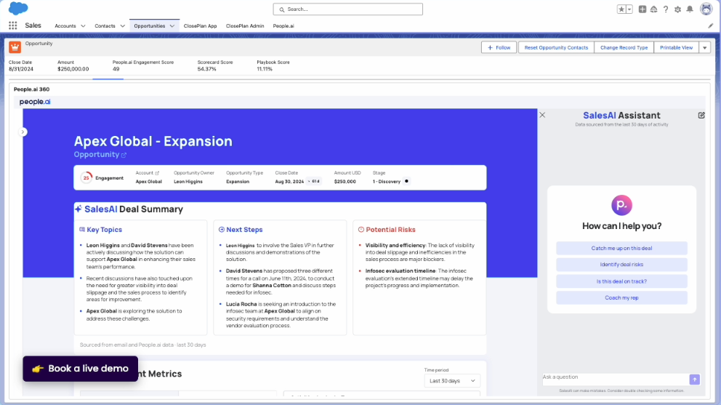Click the Trailhead guidance icon

click(x=653, y=9)
